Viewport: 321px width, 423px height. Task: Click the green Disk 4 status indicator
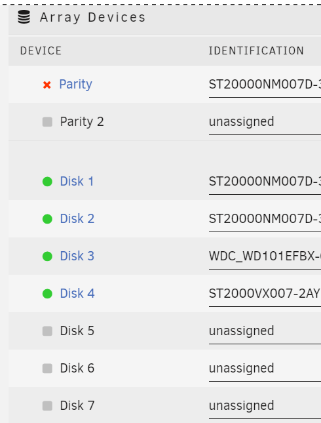[x=47, y=294]
